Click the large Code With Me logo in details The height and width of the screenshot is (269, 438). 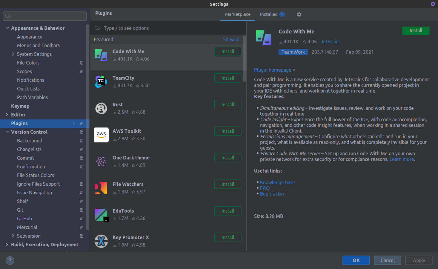(x=263, y=38)
